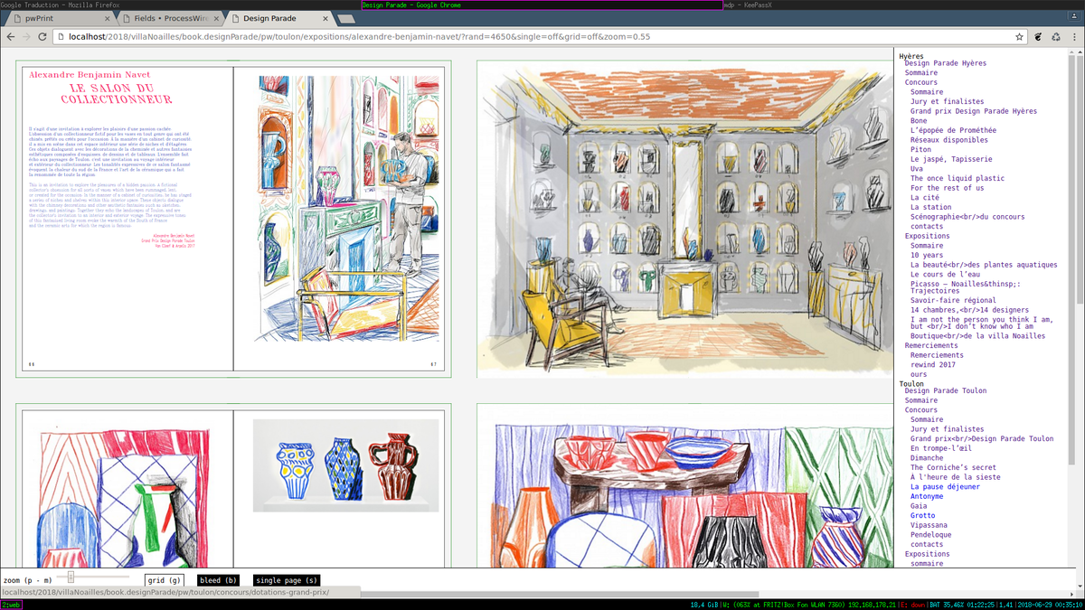Close the Design Parade tab
The image size is (1085, 610).
pos(327,18)
